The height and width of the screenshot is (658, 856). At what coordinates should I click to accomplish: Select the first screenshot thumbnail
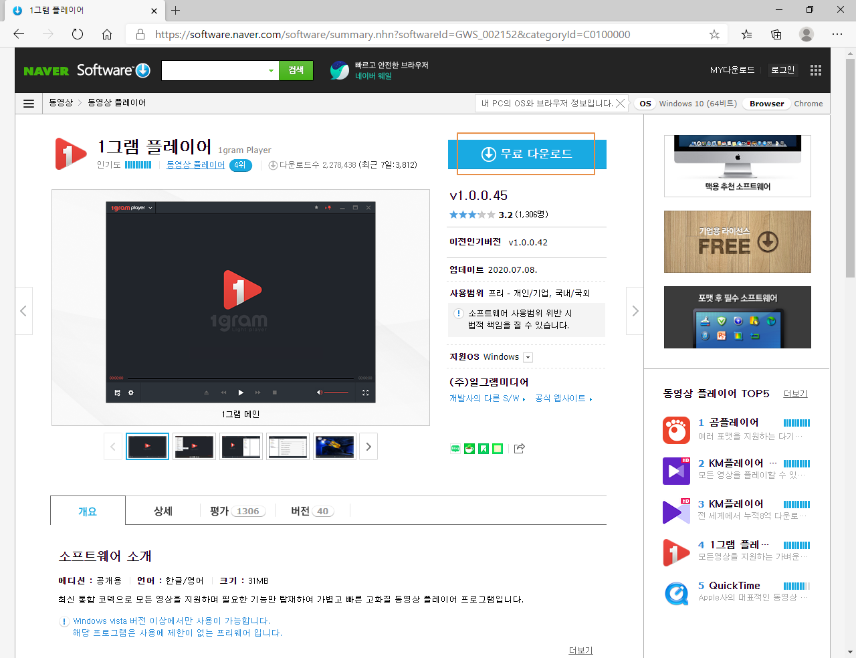tap(148, 447)
